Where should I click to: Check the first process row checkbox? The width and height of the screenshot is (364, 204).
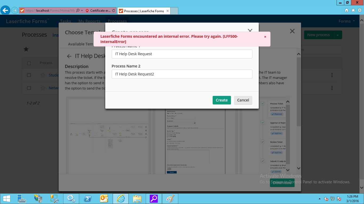click(x=29, y=75)
